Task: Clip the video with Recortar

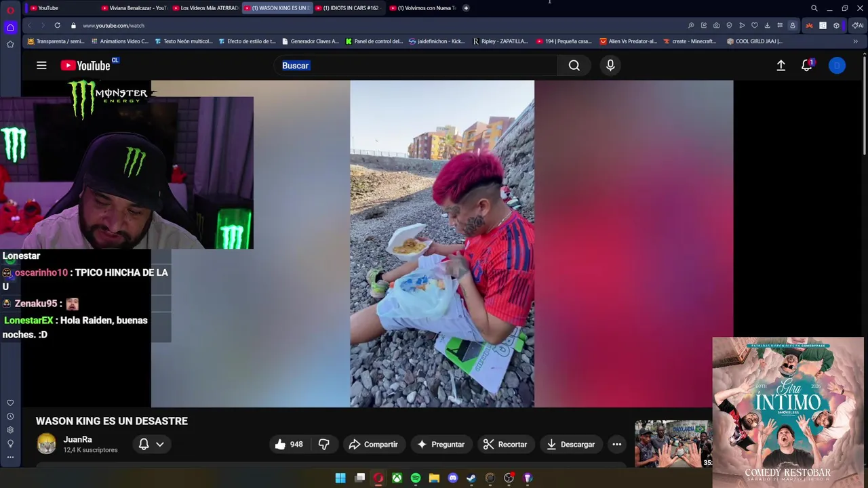Action: [505, 445]
